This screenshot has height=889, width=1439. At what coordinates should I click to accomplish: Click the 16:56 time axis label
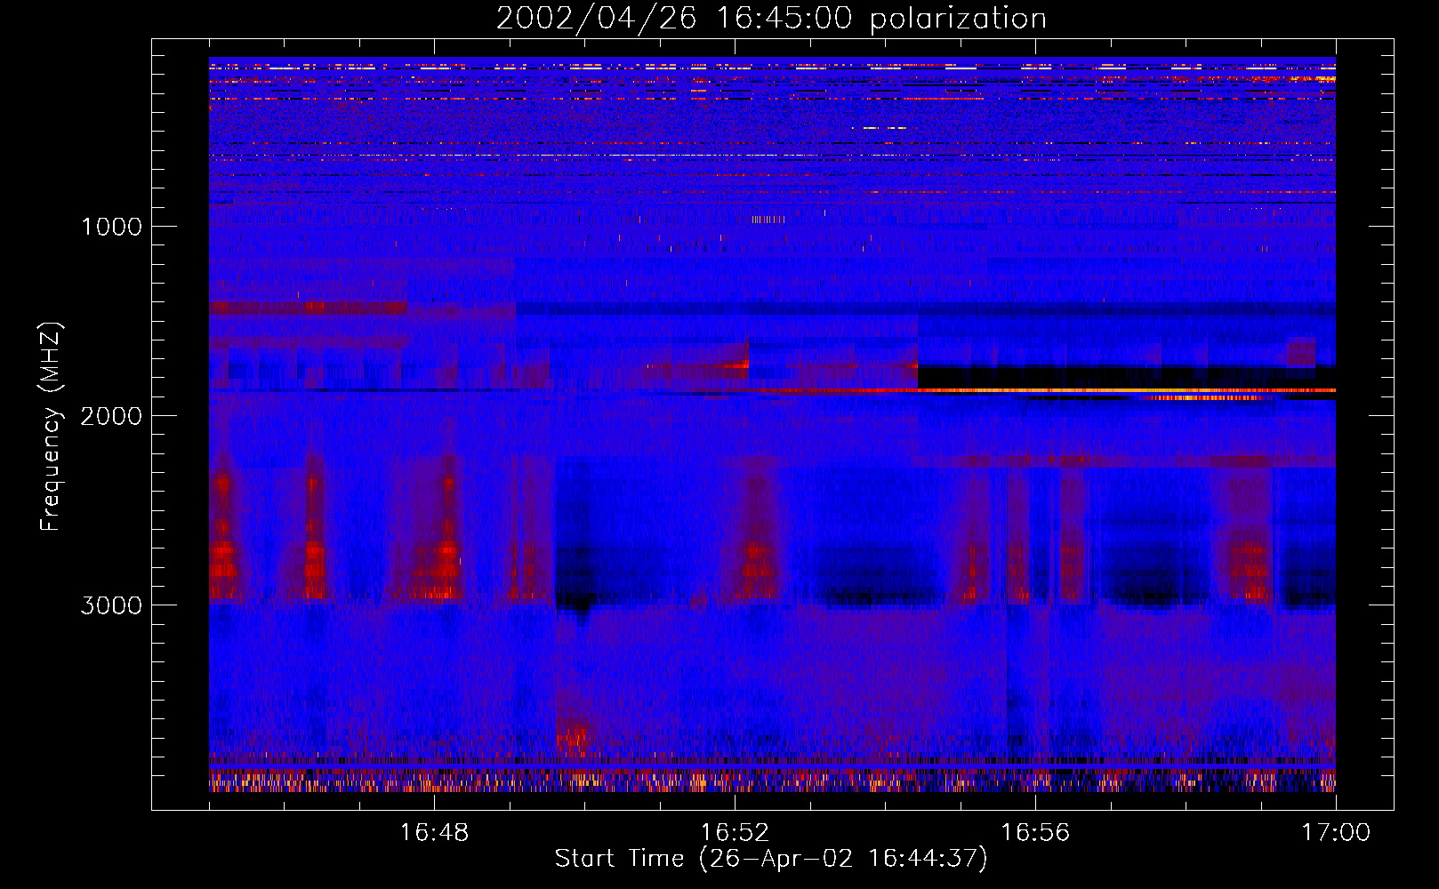click(x=1035, y=833)
